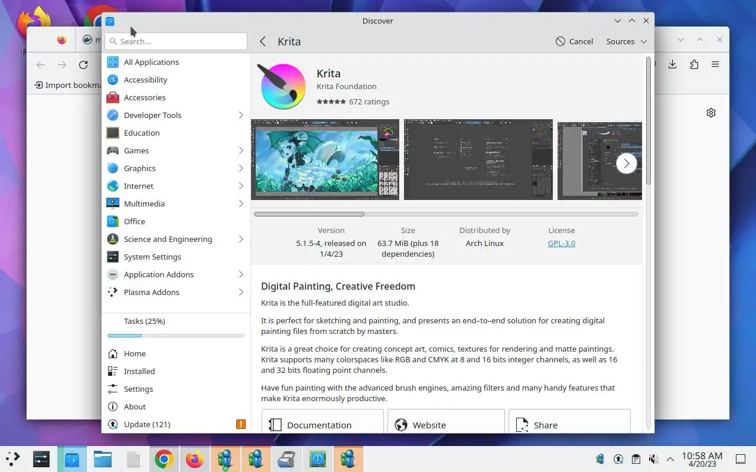Show hidden system tray icons
Screen dimensions: 756x472
pos(670,459)
